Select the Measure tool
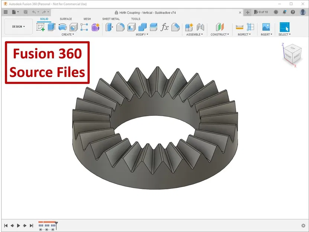 coord(239,27)
